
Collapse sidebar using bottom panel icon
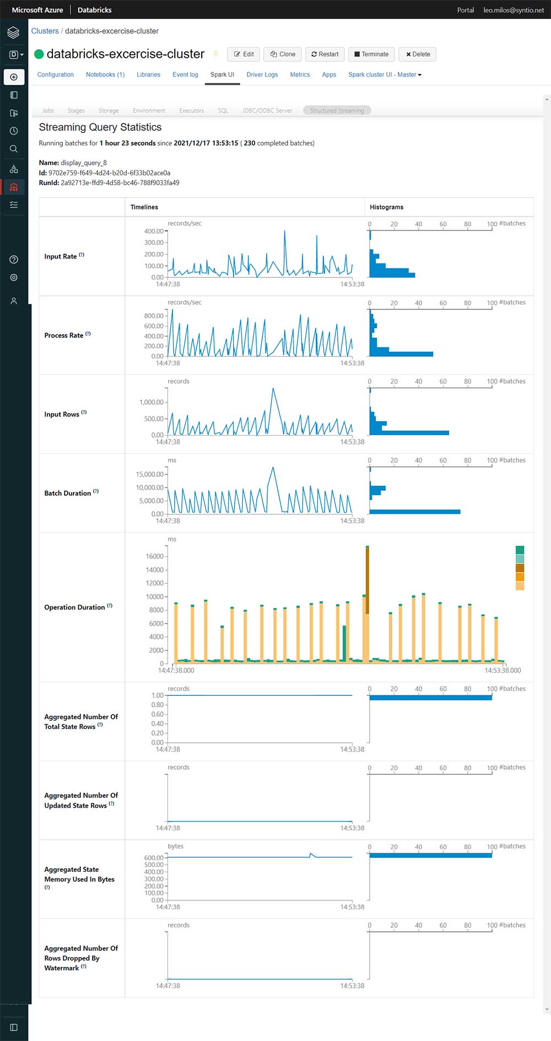(x=14, y=1027)
